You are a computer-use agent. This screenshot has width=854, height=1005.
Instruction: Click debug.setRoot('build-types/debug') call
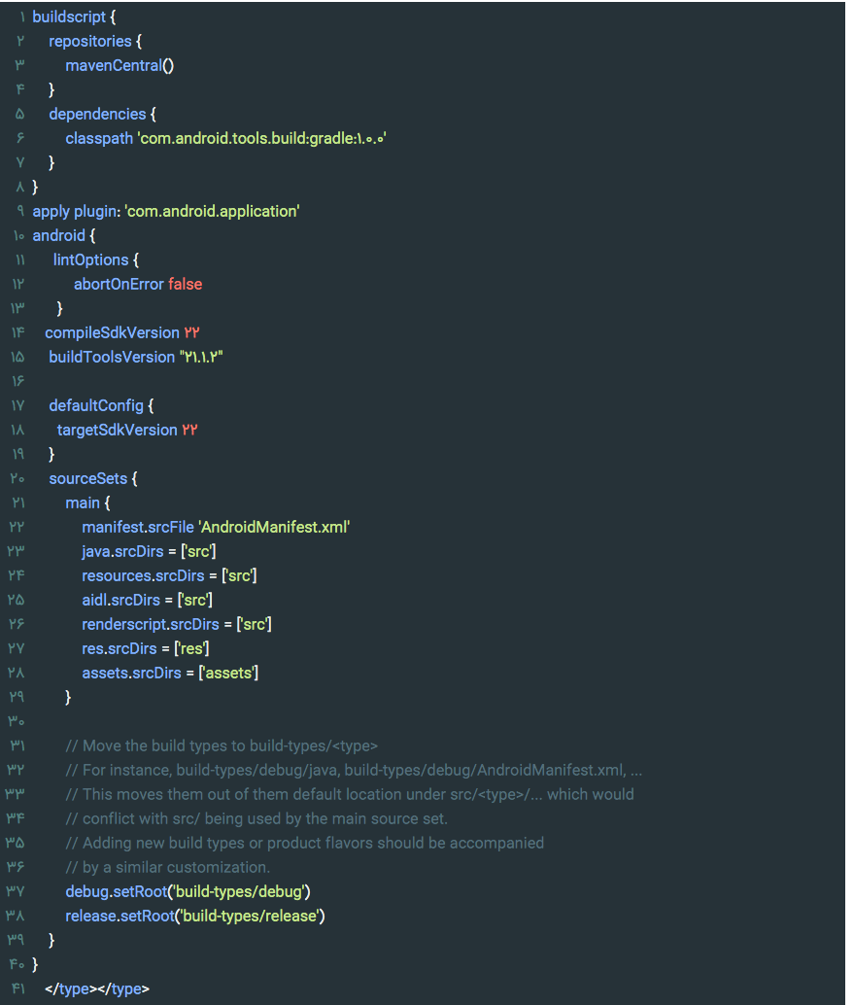click(x=188, y=891)
